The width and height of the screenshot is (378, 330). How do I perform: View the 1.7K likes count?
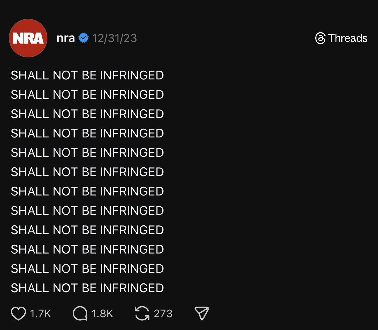40,314
